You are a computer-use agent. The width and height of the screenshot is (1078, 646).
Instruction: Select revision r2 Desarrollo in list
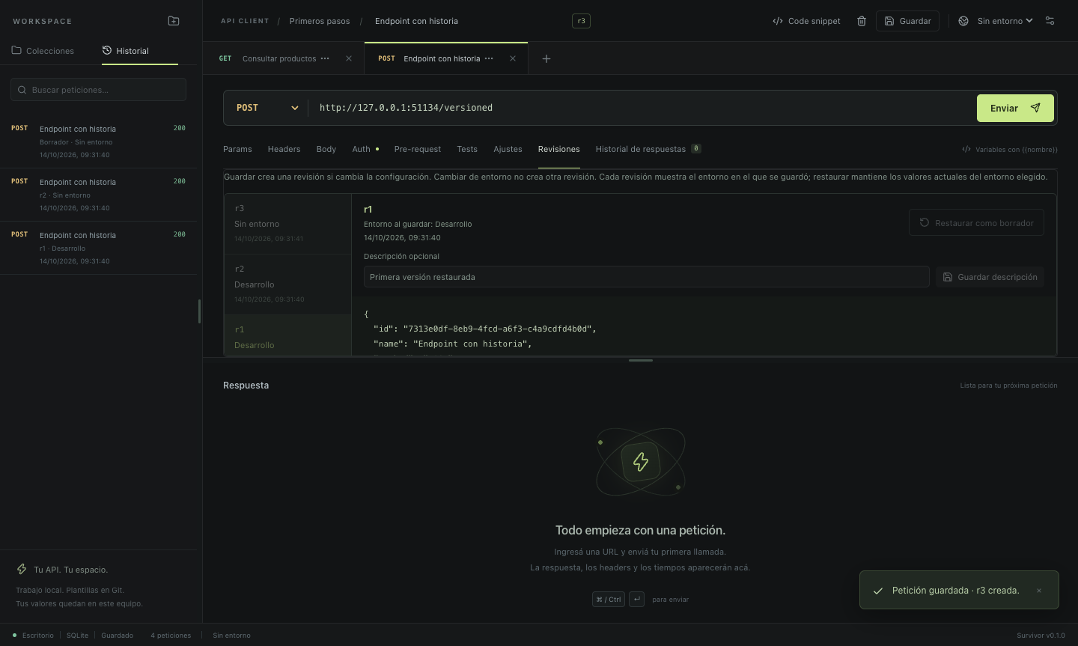pyautogui.click(x=287, y=284)
